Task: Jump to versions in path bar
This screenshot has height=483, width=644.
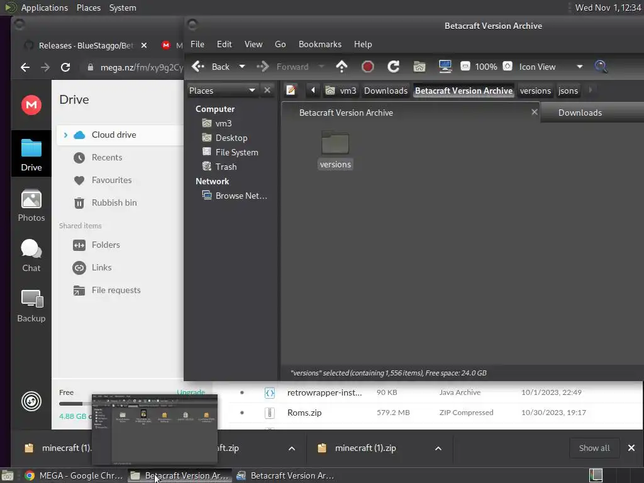Action: pyautogui.click(x=535, y=91)
